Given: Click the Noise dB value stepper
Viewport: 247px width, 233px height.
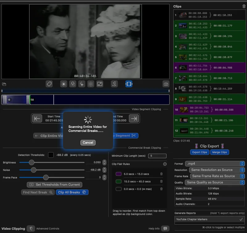Looking at the screenshot, I should tap(104, 170).
